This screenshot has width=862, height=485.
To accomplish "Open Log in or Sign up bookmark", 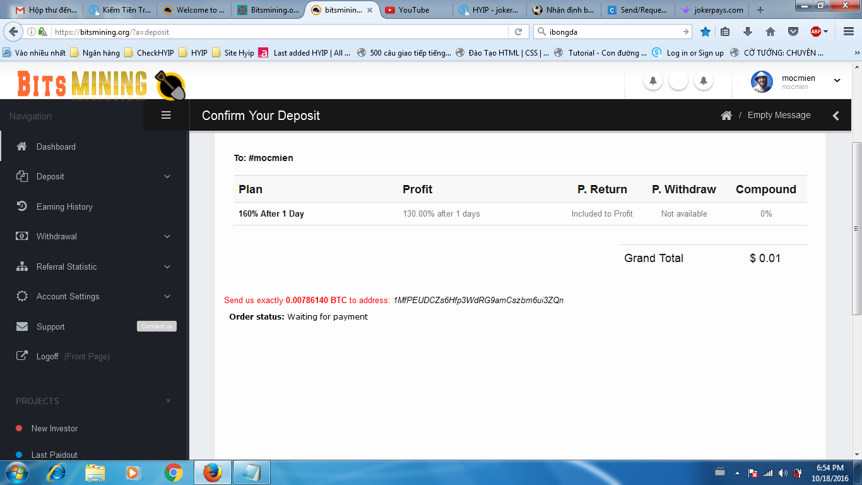I will coord(688,53).
